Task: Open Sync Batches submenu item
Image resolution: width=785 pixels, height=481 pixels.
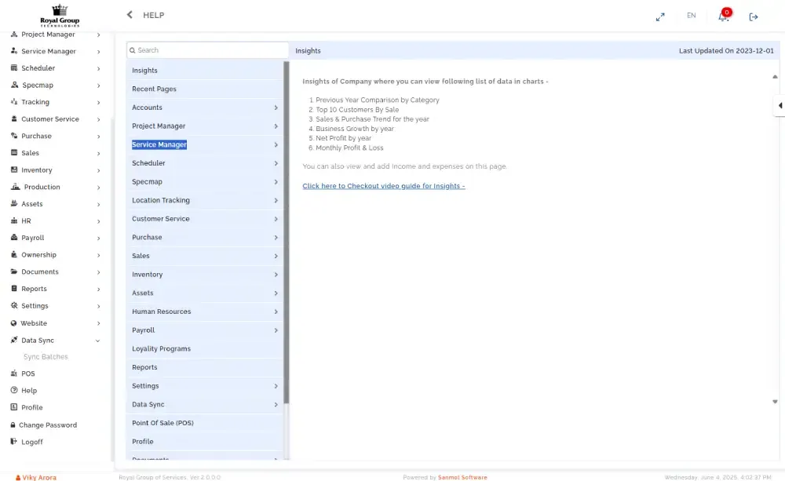Action: (x=46, y=357)
